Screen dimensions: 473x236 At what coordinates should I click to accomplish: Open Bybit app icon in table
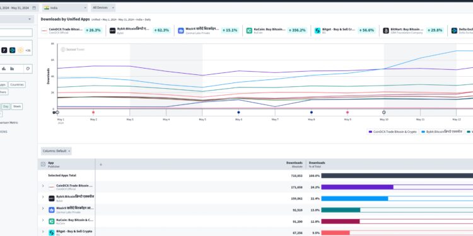[x=52, y=198]
